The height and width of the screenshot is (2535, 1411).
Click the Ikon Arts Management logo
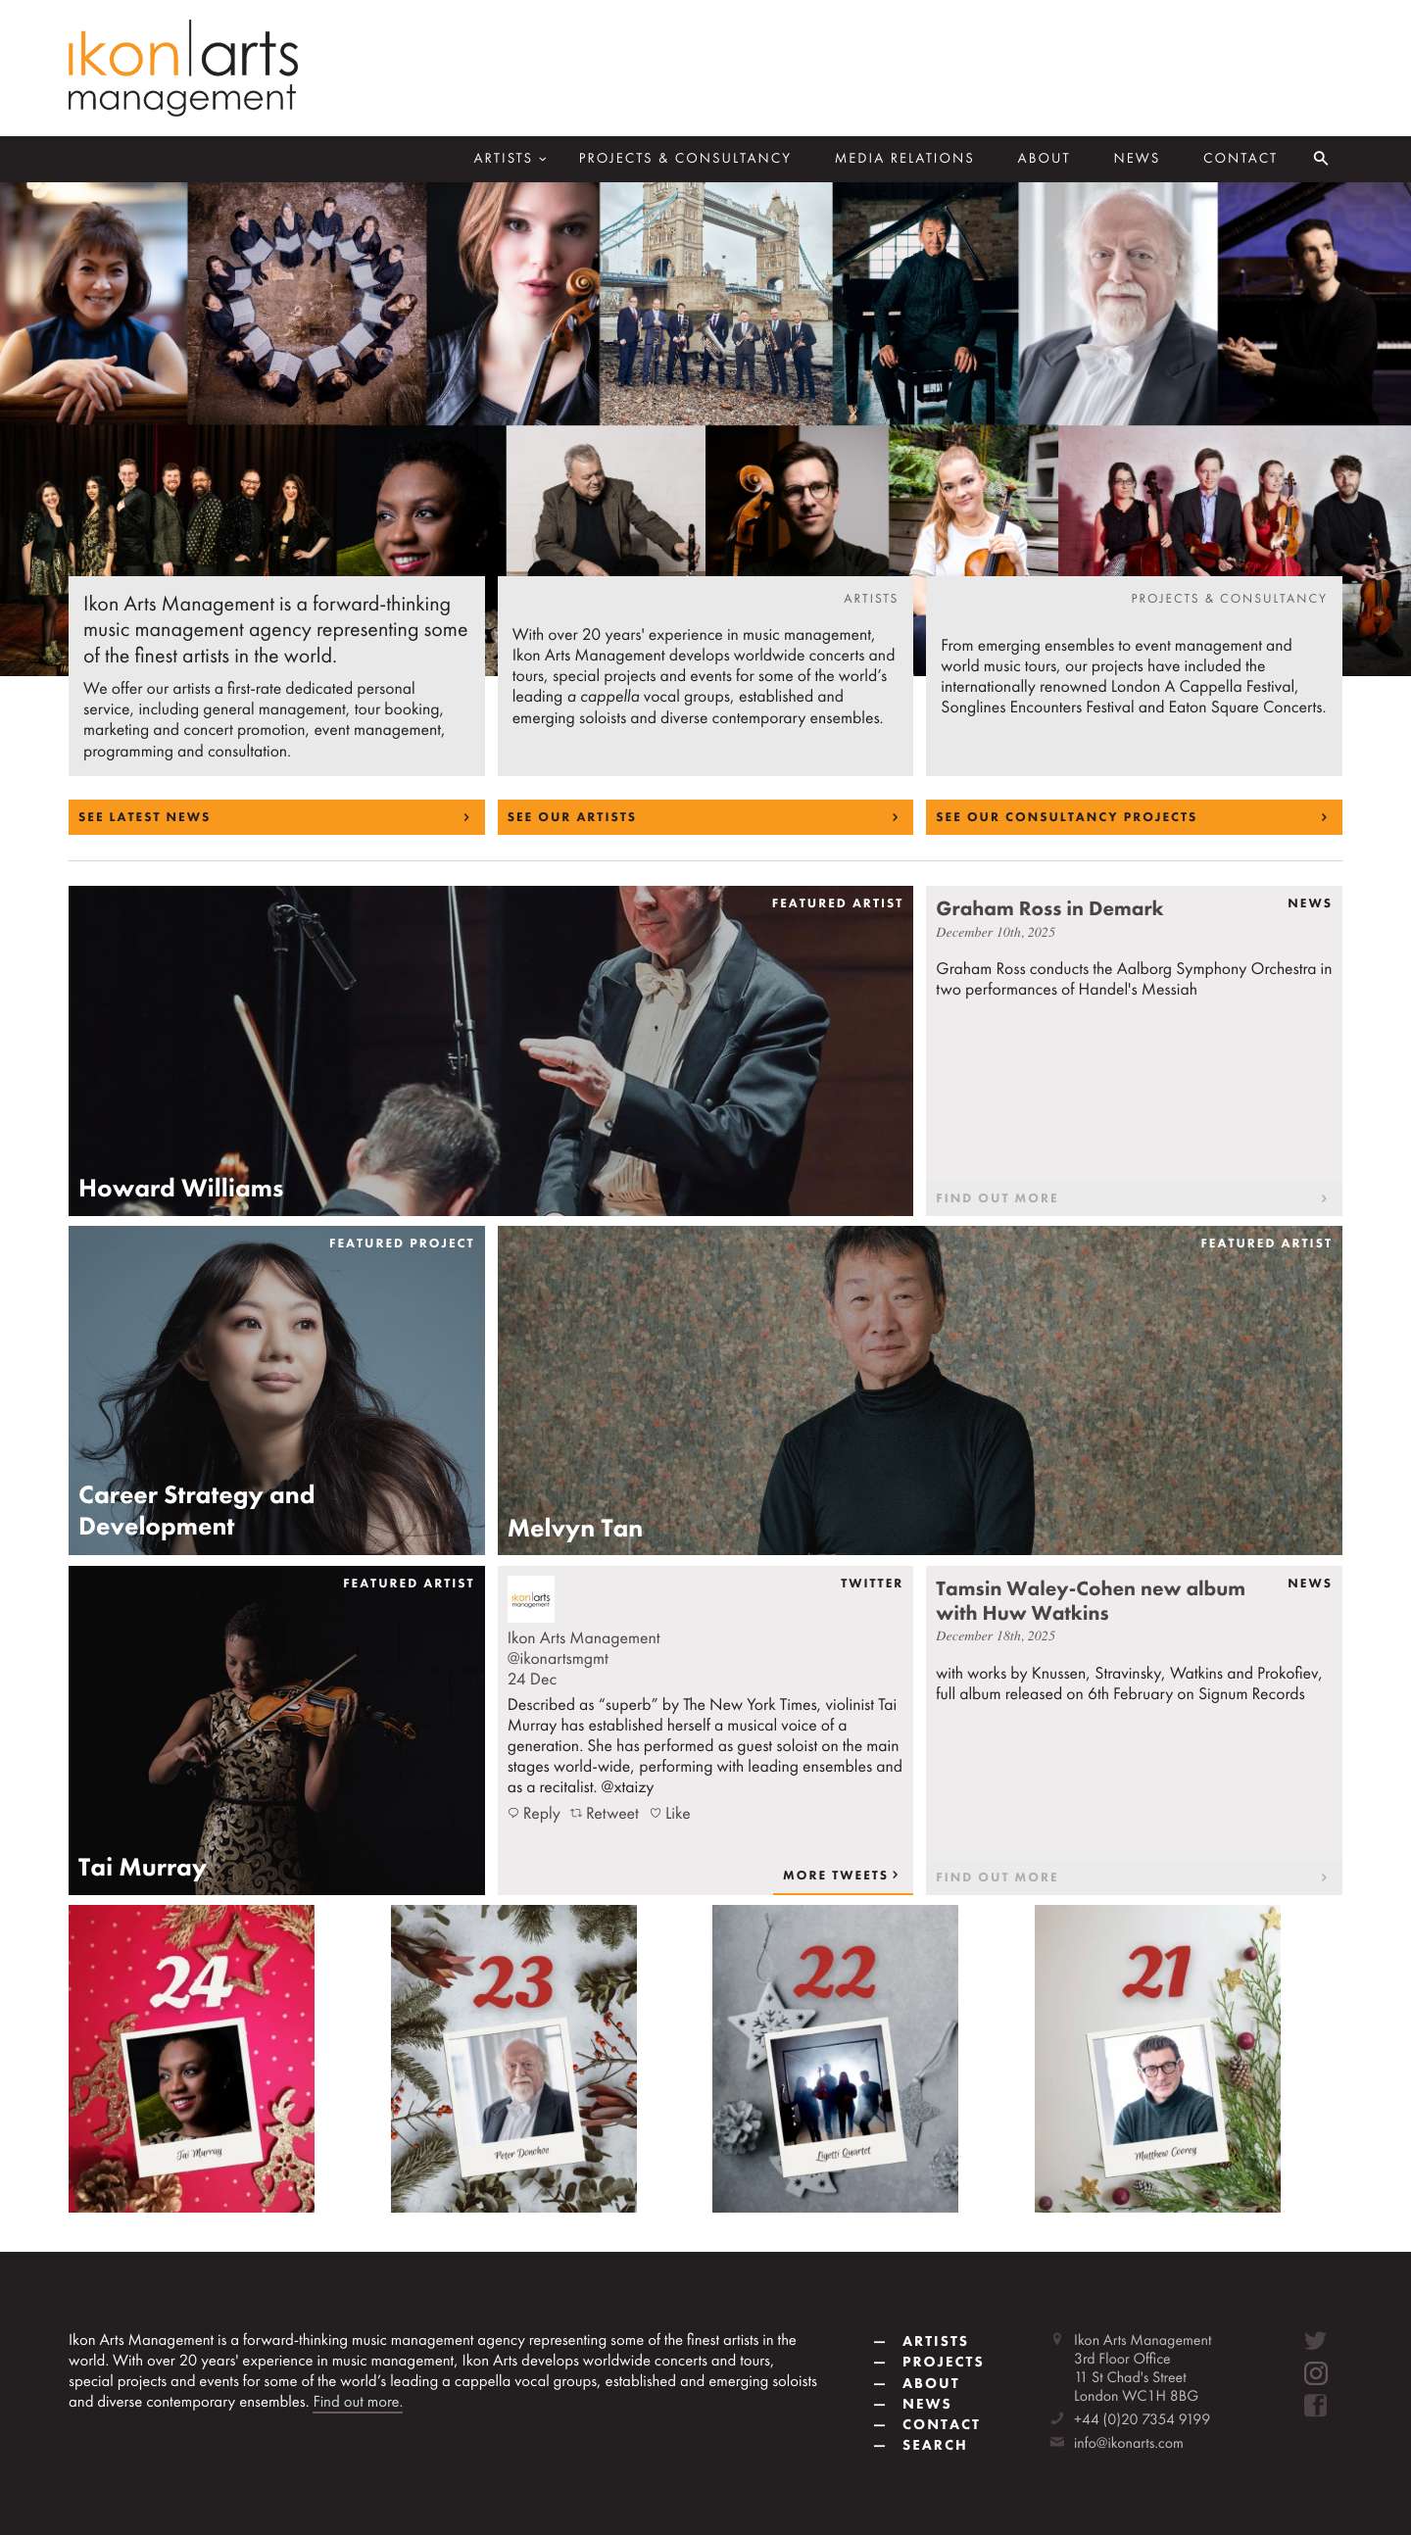point(183,68)
